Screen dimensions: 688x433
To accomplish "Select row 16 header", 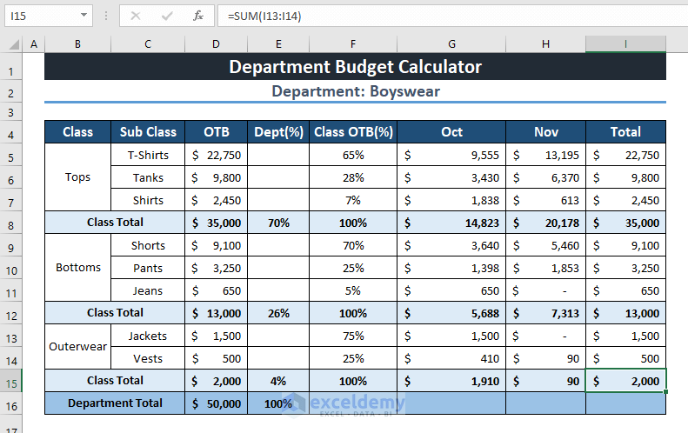I will [11, 403].
